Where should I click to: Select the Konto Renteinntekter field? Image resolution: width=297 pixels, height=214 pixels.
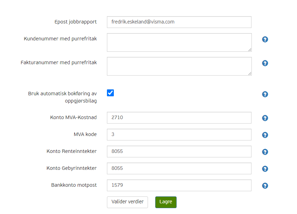pyautogui.click(x=179, y=152)
